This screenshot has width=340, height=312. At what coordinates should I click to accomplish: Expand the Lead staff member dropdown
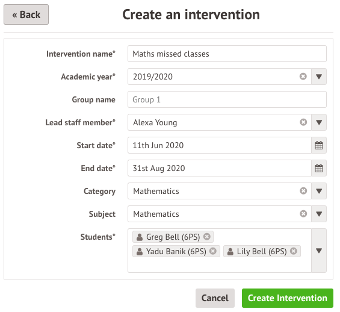pos(319,122)
